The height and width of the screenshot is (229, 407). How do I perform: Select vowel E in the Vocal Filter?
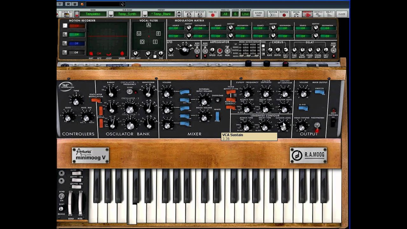click(x=158, y=33)
